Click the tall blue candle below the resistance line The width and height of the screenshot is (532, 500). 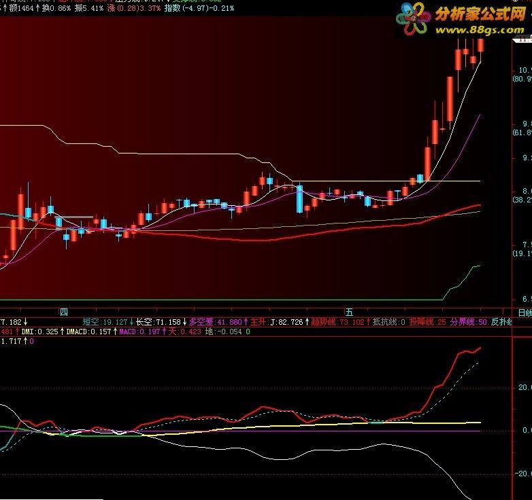(299, 199)
